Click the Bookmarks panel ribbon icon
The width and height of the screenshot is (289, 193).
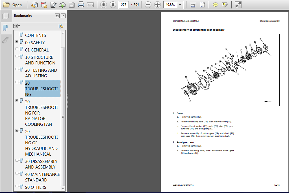pyautogui.click(x=6, y=28)
